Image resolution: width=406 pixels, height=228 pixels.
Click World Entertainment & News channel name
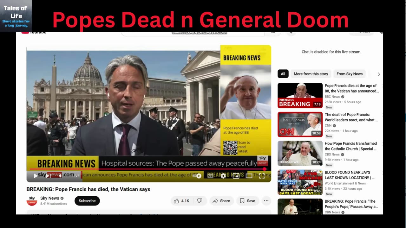[x=345, y=183]
